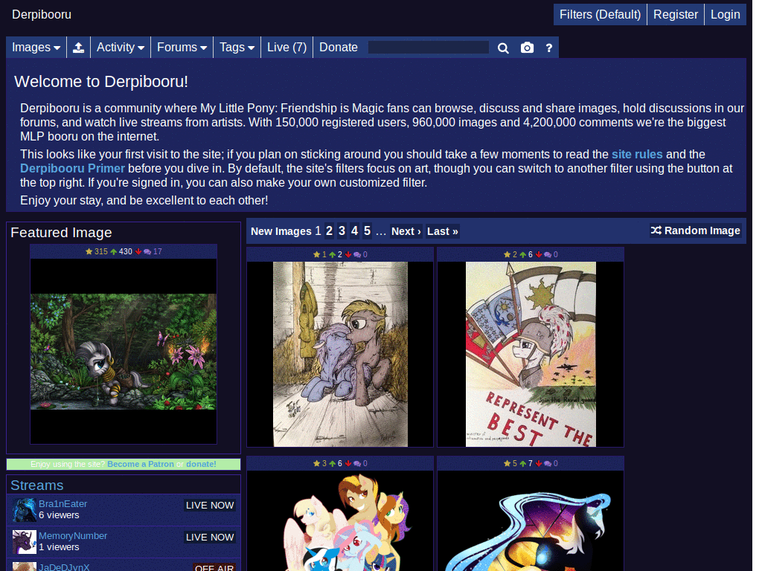Open the site rules link
The width and height of the screenshot is (762, 571).
tap(637, 155)
